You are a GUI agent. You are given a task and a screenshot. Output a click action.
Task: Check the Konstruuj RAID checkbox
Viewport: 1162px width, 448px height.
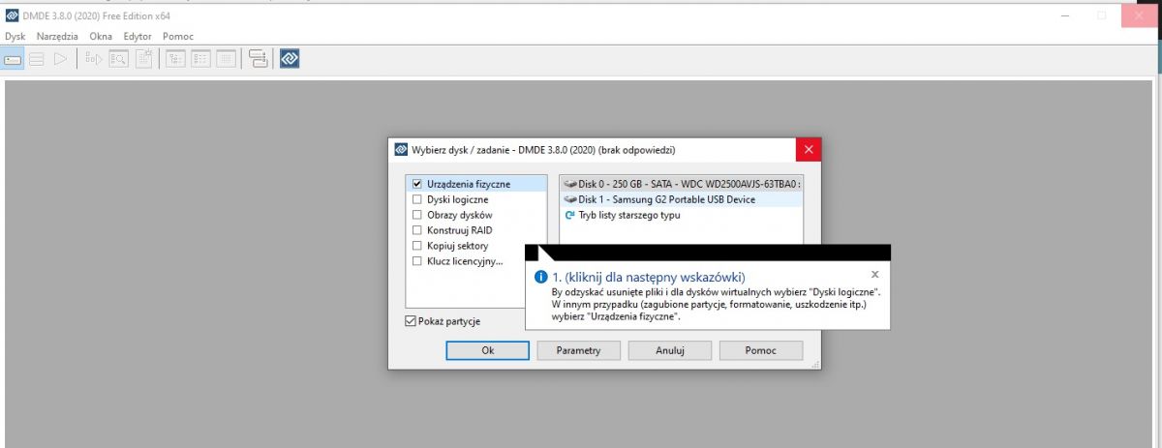[x=417, y=230]
